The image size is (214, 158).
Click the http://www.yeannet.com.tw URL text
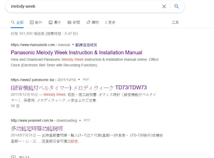pos(32,121)
